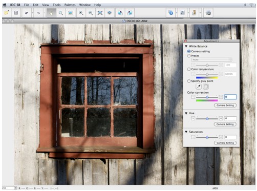The height and width of the screenshot is (191, 257).
Task: Increase Hue with plus button
Action: (221, 118)
